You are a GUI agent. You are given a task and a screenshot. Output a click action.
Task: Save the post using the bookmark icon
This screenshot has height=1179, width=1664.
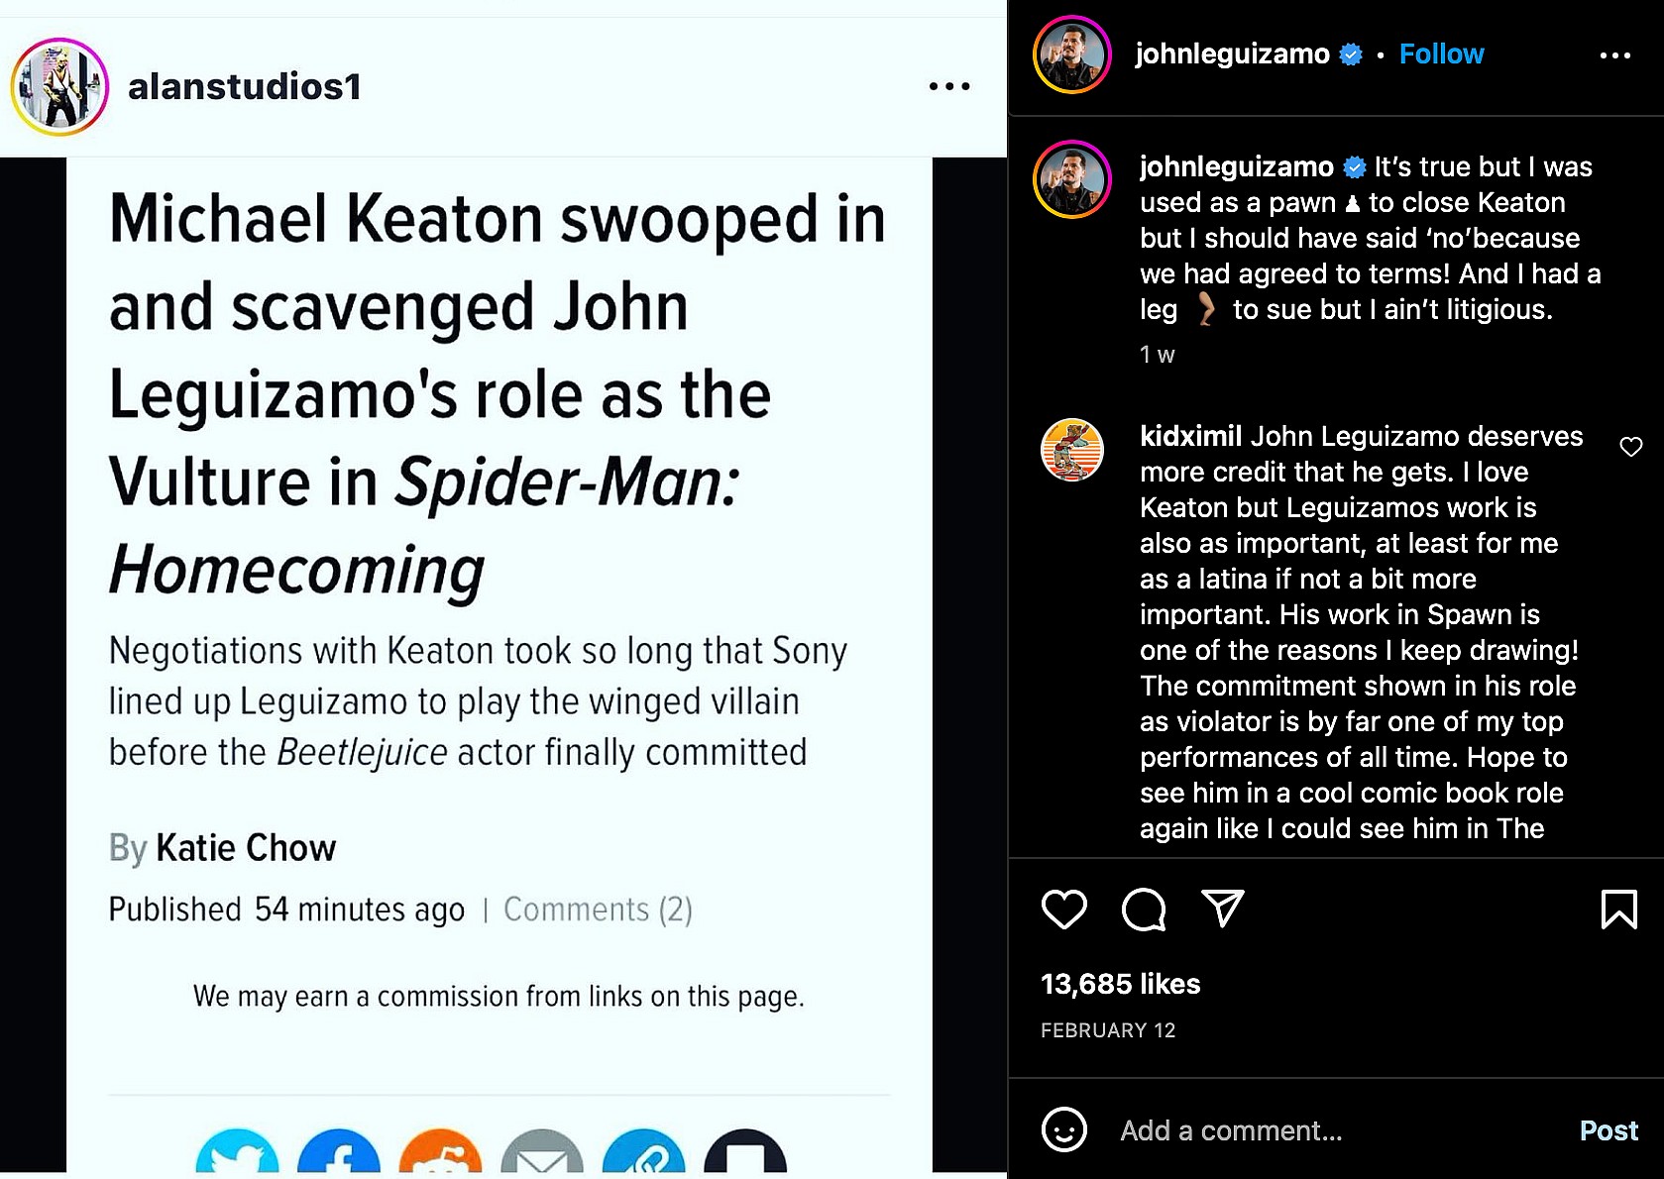(1618, 909)
